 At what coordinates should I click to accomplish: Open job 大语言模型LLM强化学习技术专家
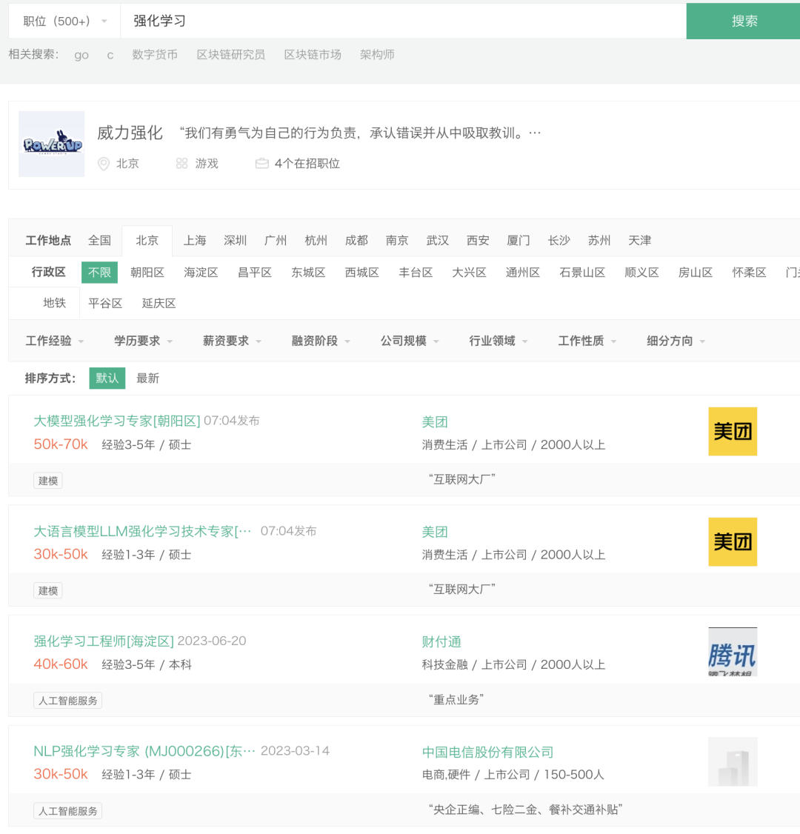coord(142,531)
